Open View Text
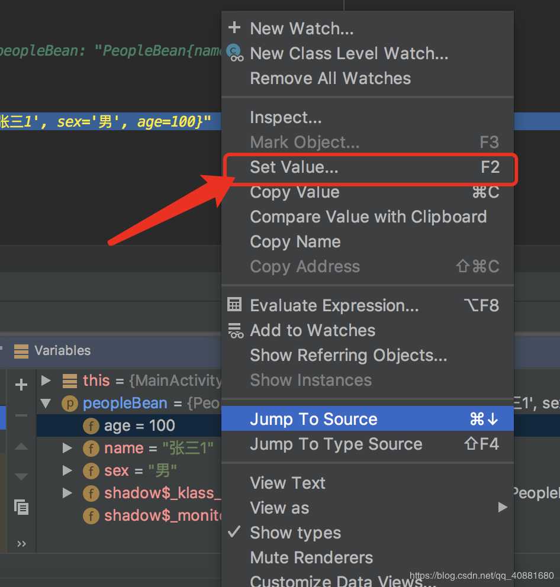The image size is (560, 587). click(367, 483)
